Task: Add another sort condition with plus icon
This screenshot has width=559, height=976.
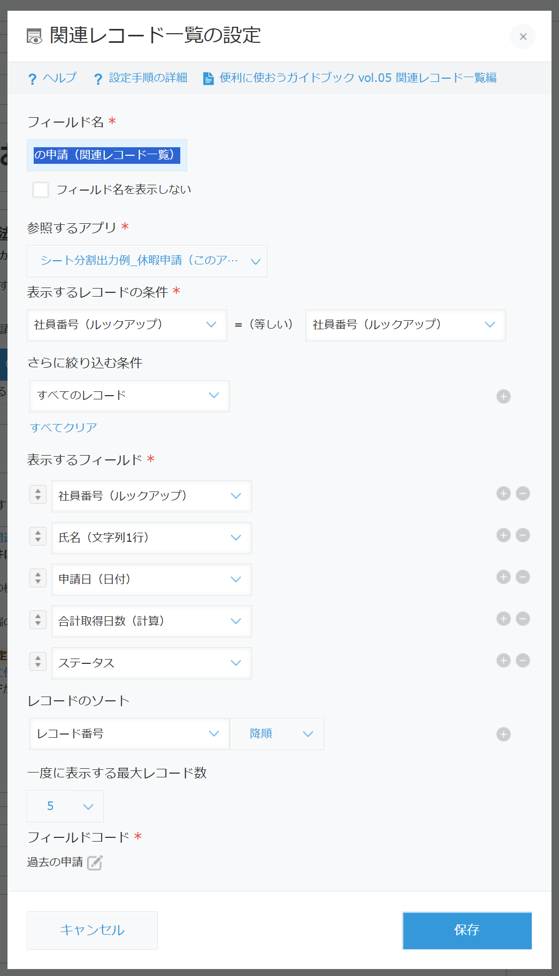Action: click(x=503, y=734)
